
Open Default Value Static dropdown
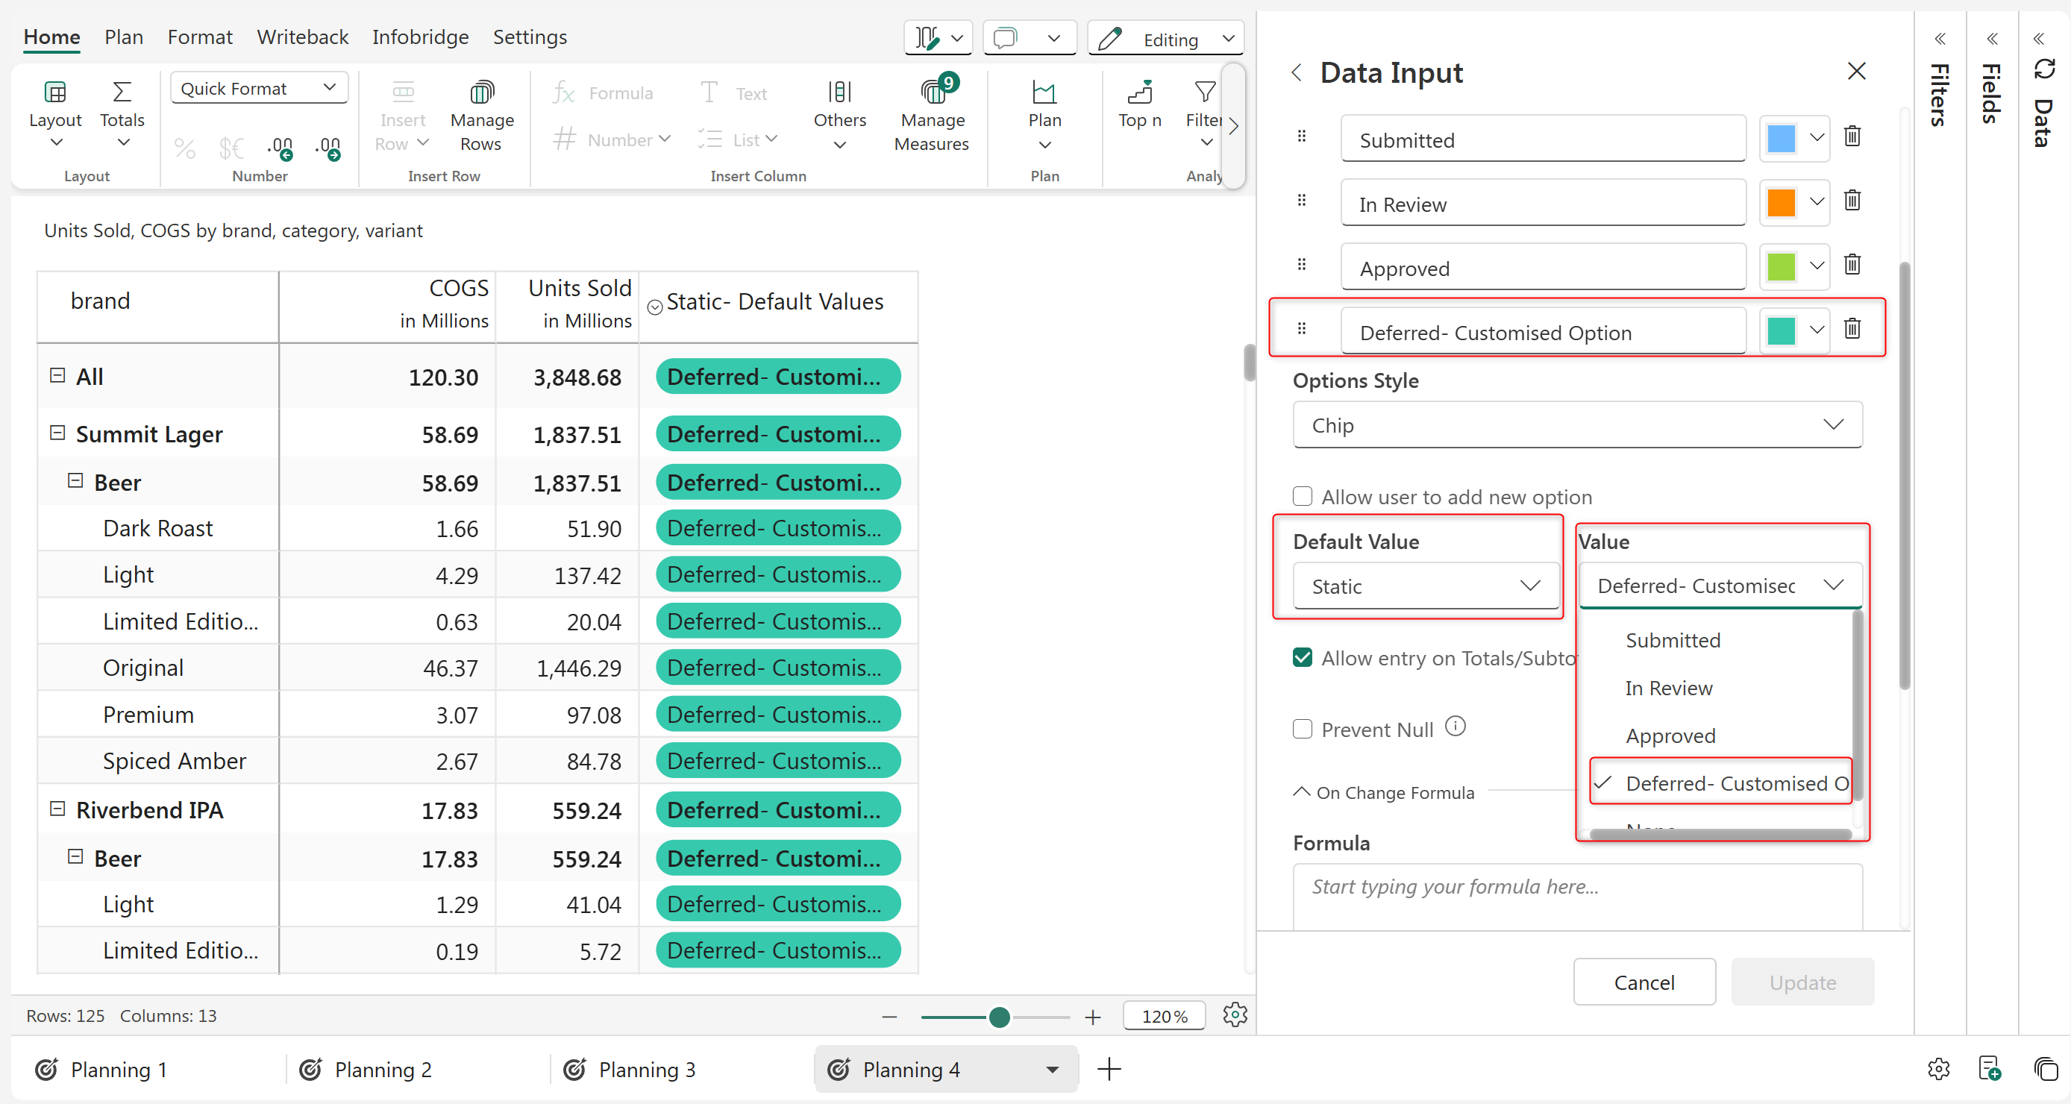[x=1425, y=586]
